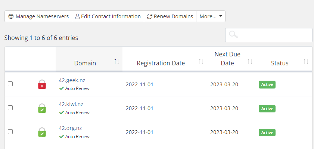The width and height of the screenshot is (314, 149).
Task: Click the sort arrows beside Registration Date
Action: (x=201, y=62)
